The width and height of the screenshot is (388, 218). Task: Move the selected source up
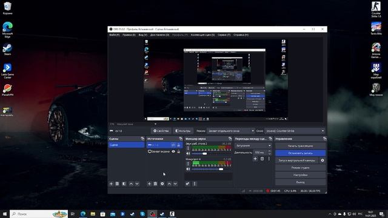(x=169, y=183)
